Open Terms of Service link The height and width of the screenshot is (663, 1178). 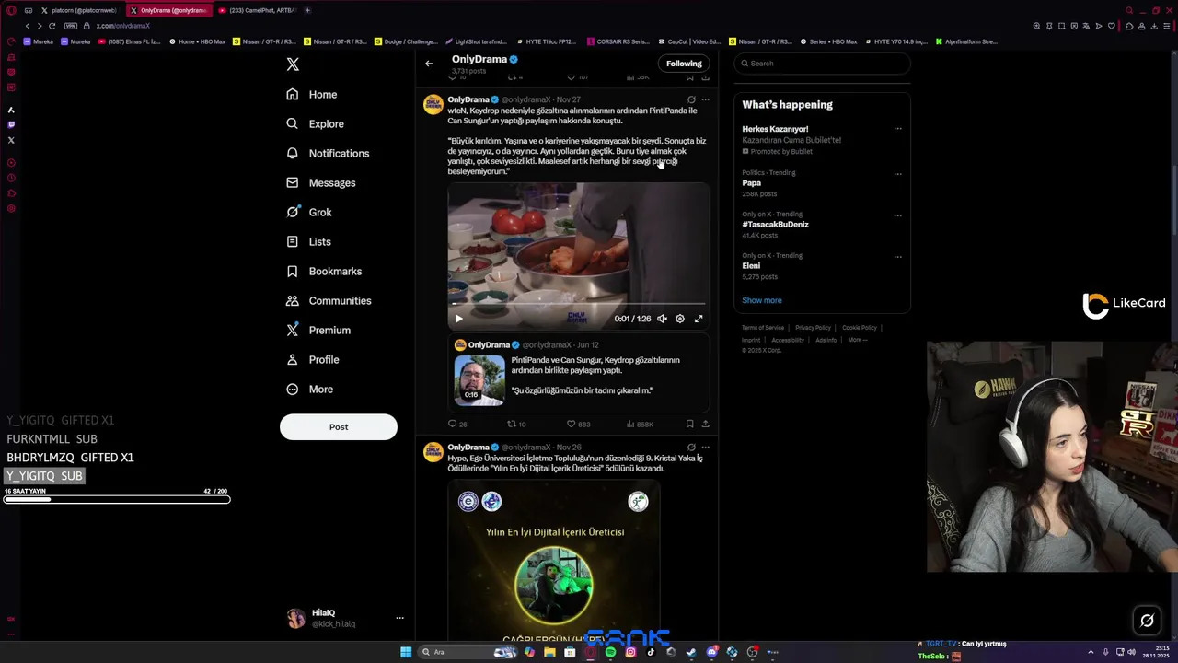[763, 328]
